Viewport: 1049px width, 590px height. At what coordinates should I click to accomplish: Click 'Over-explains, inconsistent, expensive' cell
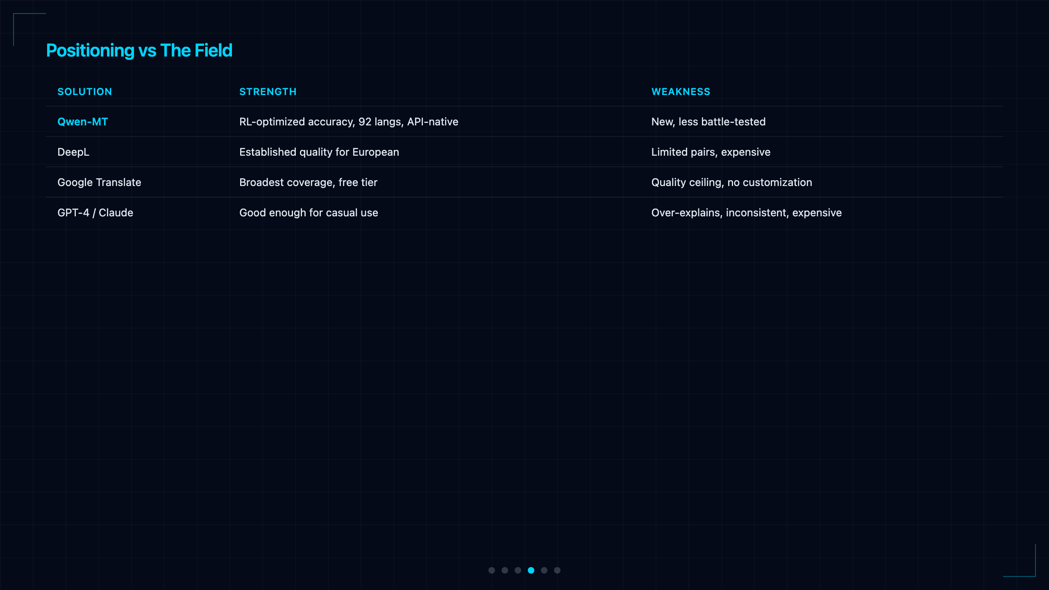[x=747, y=213]
